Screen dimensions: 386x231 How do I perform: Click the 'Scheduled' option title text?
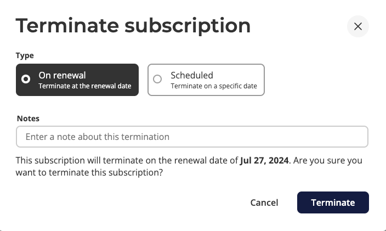pos(192,75)
